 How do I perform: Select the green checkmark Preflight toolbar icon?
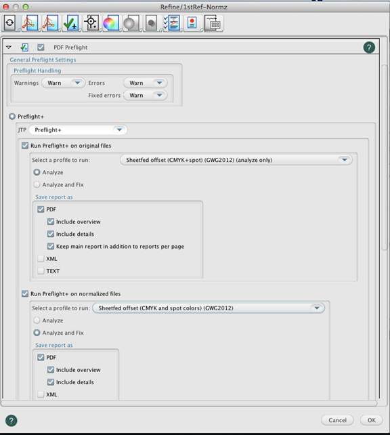coord(71,23)
